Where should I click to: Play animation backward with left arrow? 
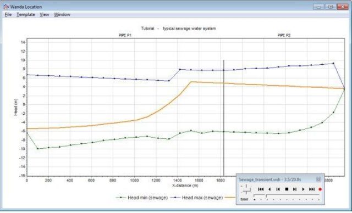pyautogui.click(x=269, y=189)
